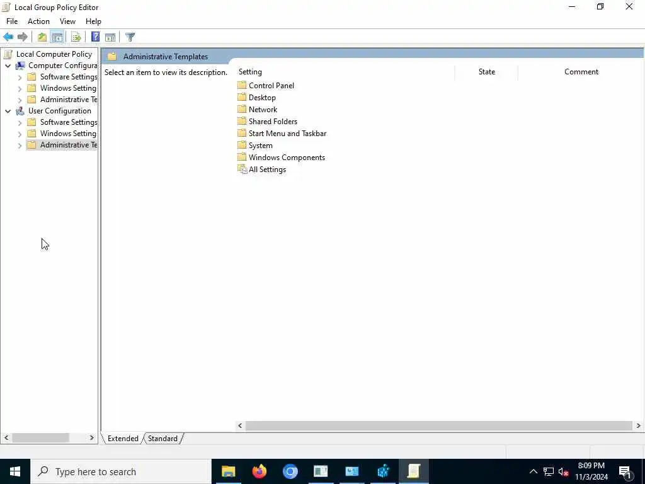Open the Action menu
This screenshot has height=484, width=645.
point(38,21)
